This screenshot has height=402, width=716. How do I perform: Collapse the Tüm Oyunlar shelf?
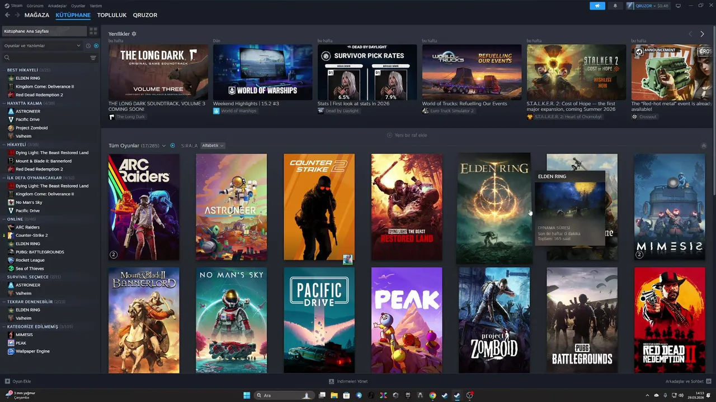point(704,146)
